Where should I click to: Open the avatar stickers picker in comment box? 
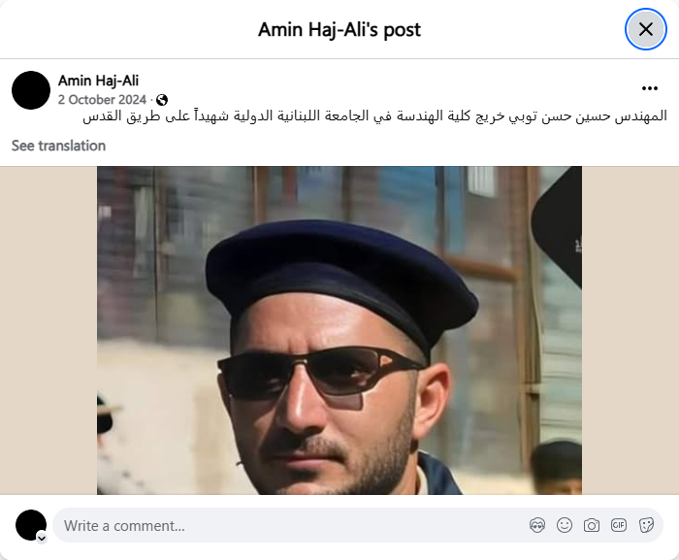pos(537,525)
